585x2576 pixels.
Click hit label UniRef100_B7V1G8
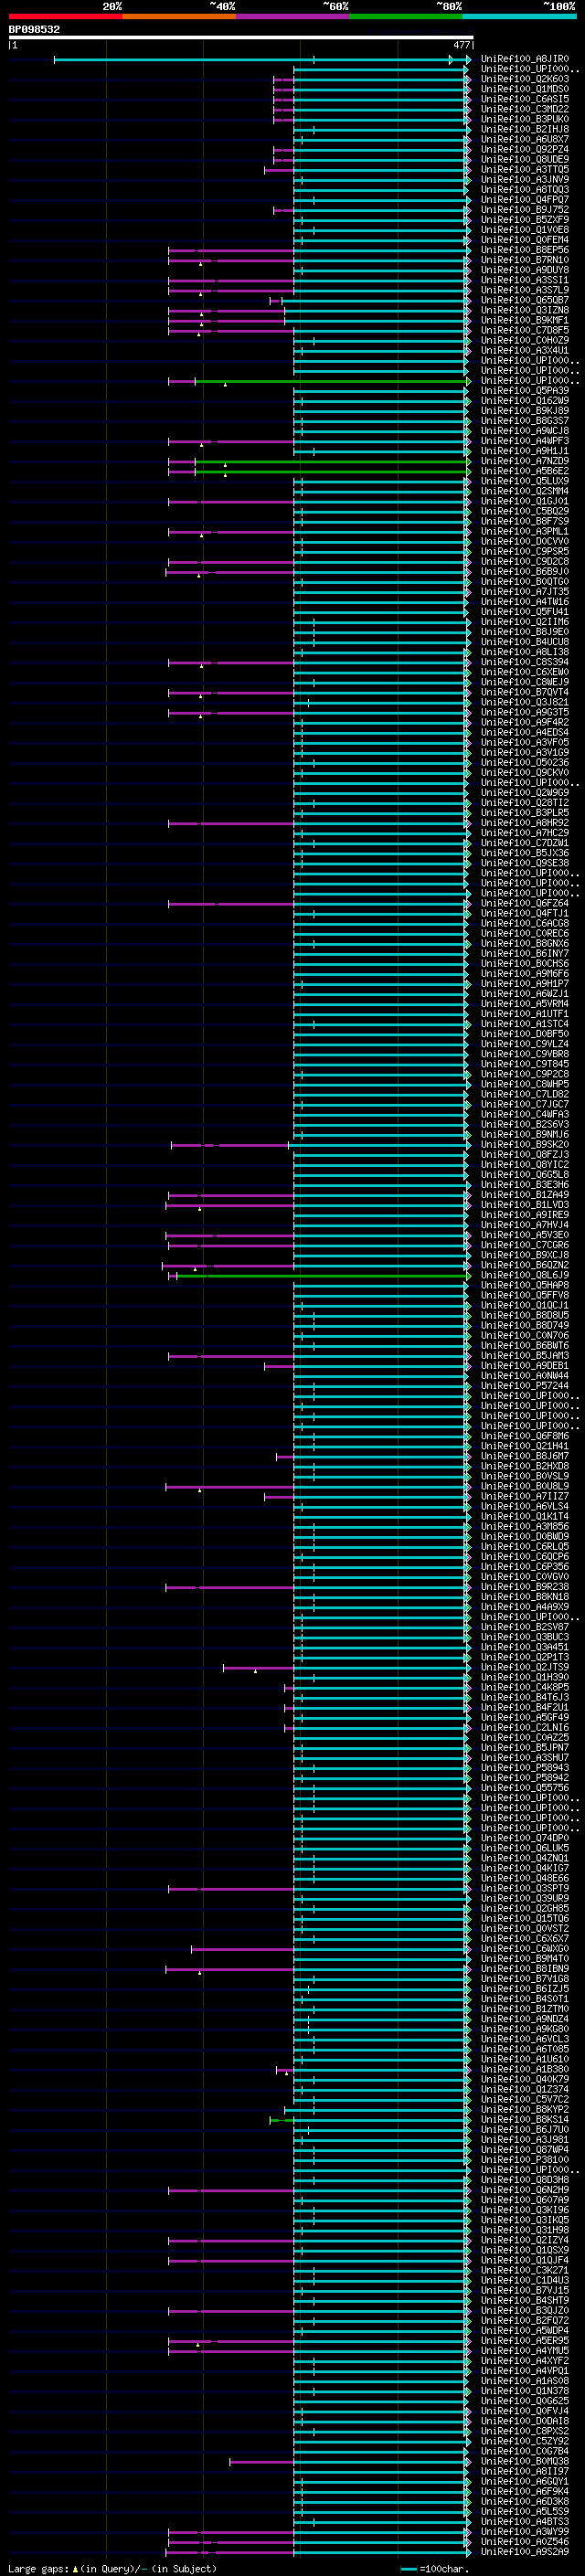point(524,1979)
